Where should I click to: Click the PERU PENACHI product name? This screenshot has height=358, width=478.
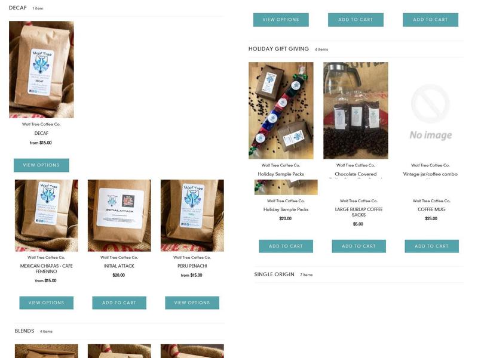coord(192,266)
